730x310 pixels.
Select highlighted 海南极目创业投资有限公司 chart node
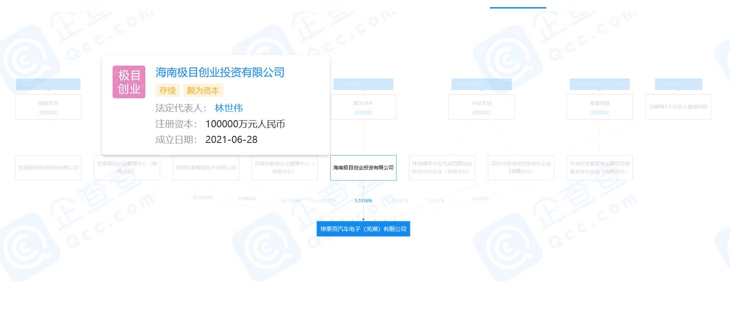(x=363, y=168)
